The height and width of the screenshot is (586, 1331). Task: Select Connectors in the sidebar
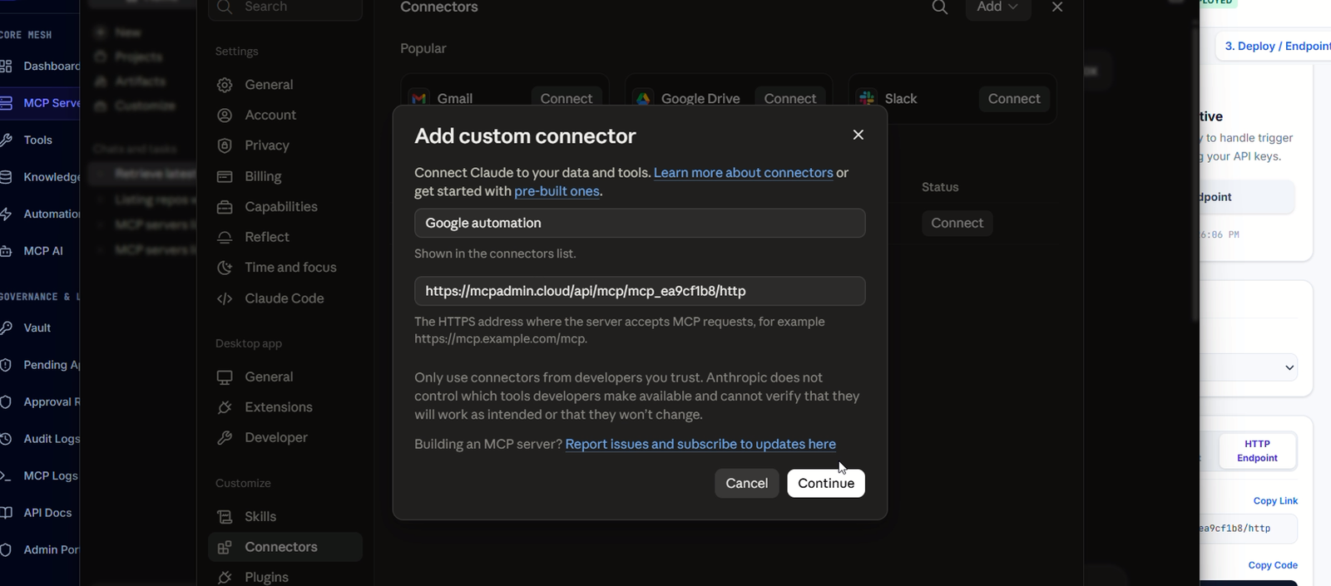tap(285, 547)
